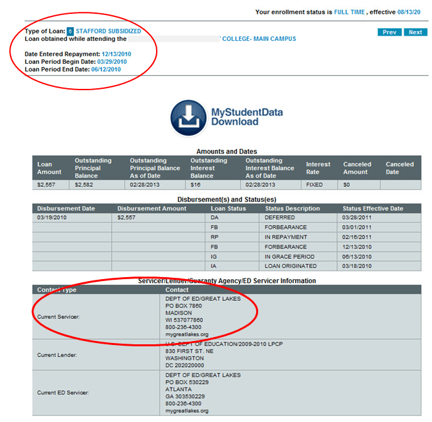Click the Disbursement Date cell 03/19/2010
Screen dimensions: 432x422
[51, 218]
